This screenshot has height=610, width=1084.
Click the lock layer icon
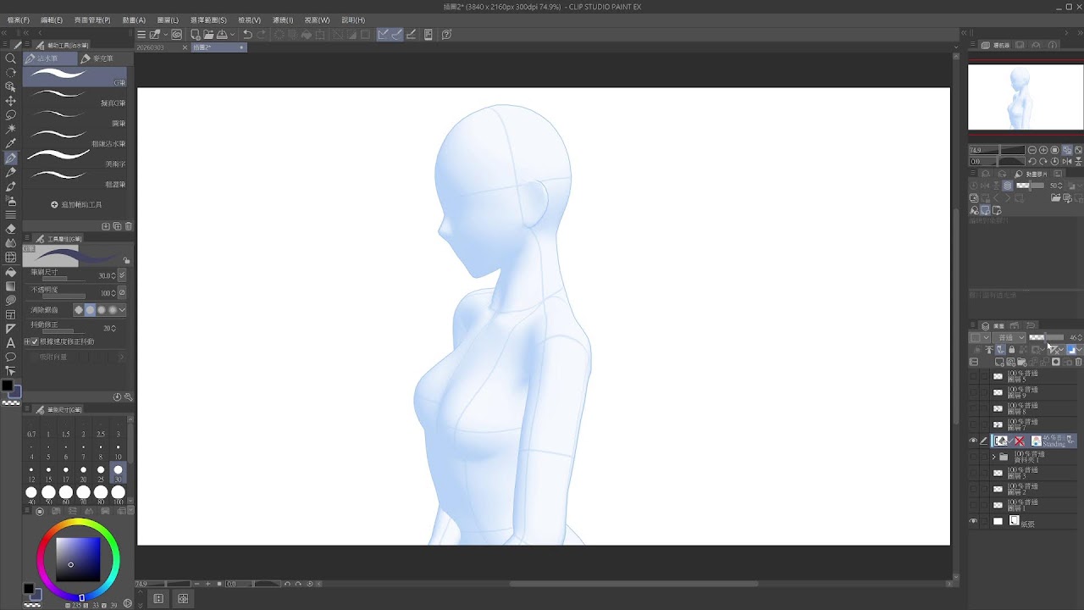click(x=1011, y=350)
